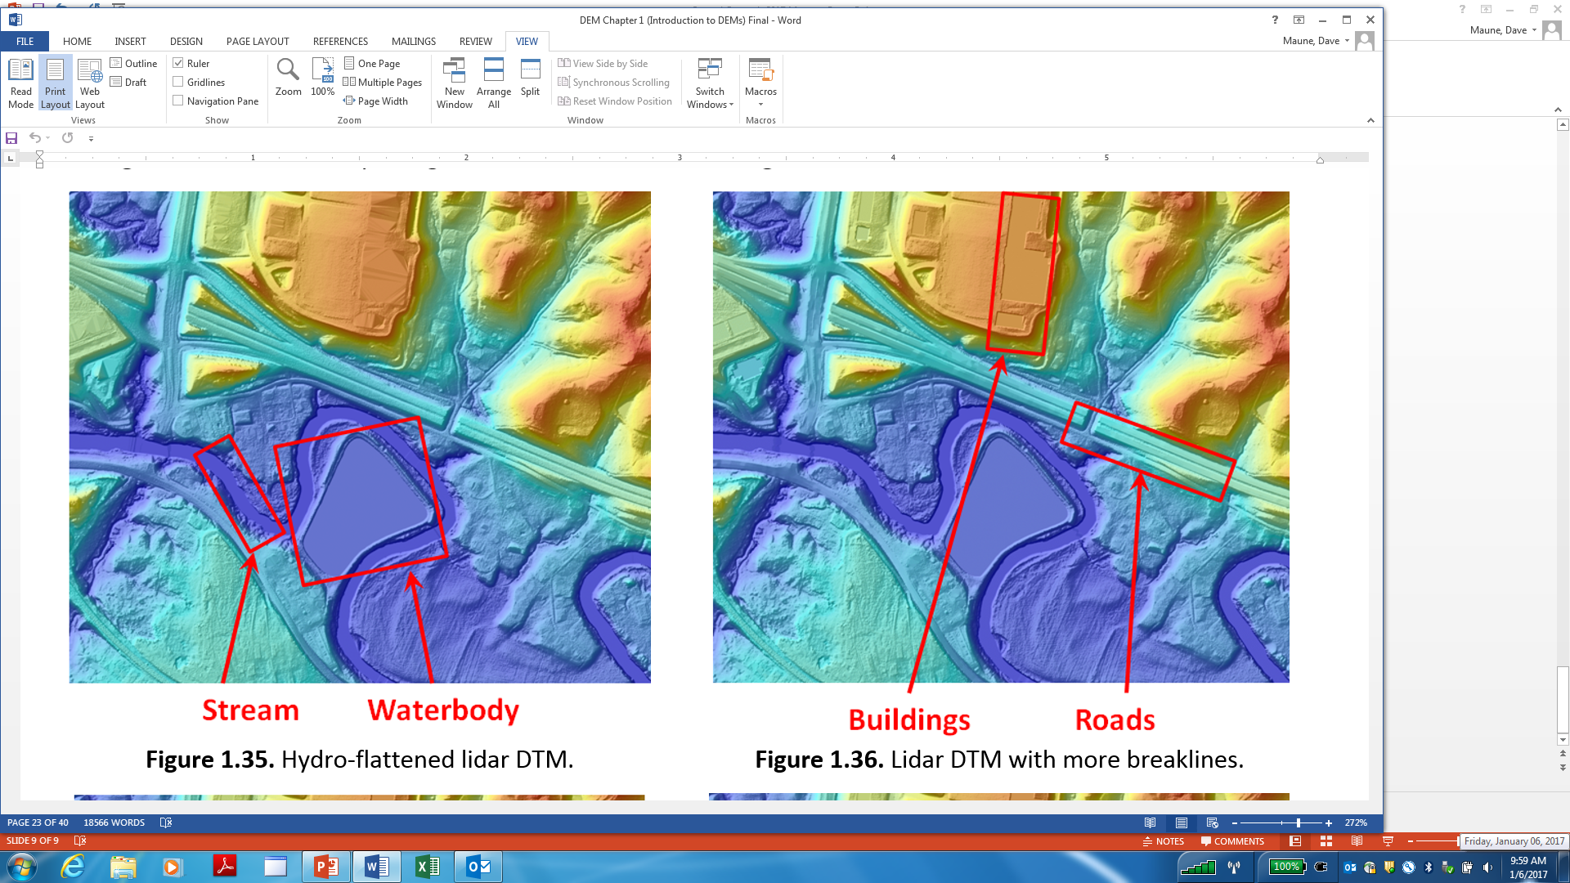1570x883 pixels.
Task: Split the document window
Action: coord(530,78)
